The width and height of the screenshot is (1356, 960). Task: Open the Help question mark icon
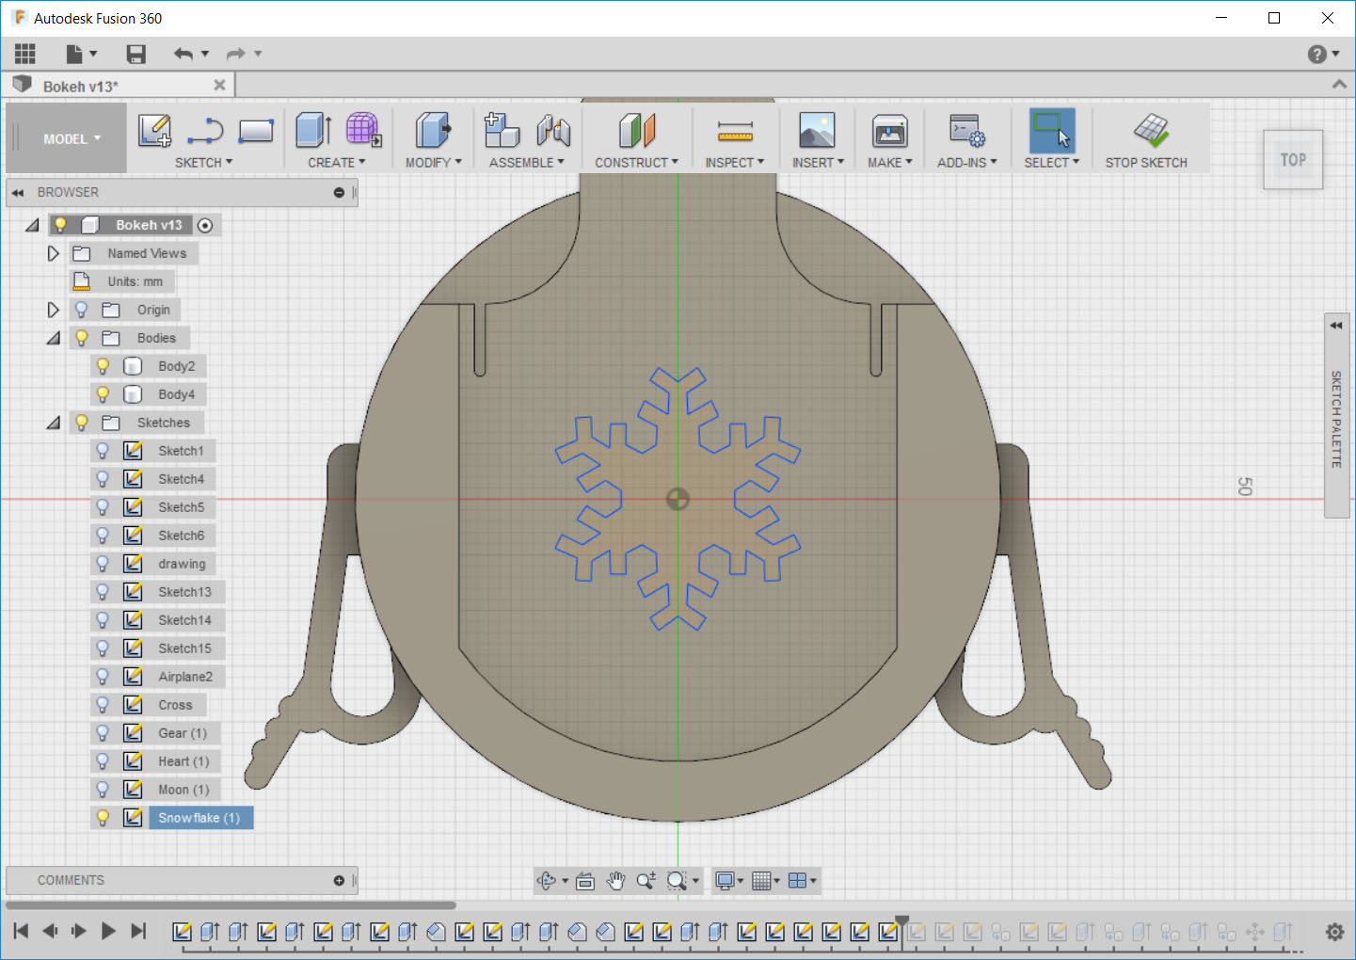pos(1317,55)
